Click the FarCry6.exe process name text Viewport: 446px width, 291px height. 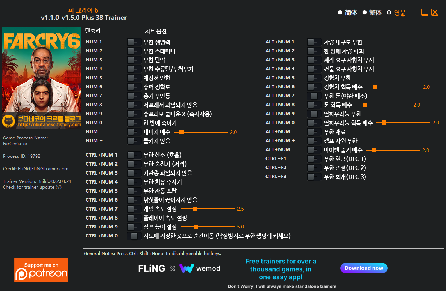[15, 144]
